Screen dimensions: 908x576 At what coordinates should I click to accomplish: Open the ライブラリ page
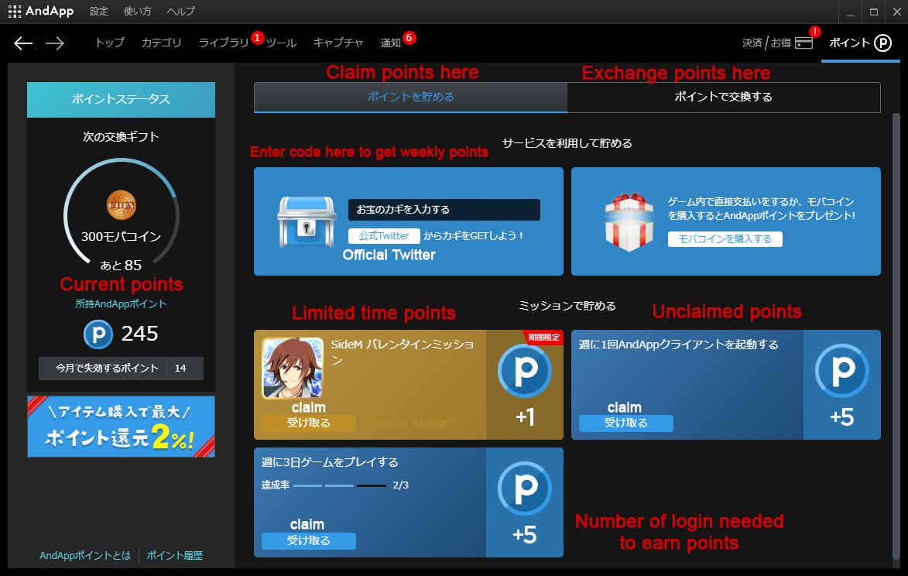(x=224, y=43)
